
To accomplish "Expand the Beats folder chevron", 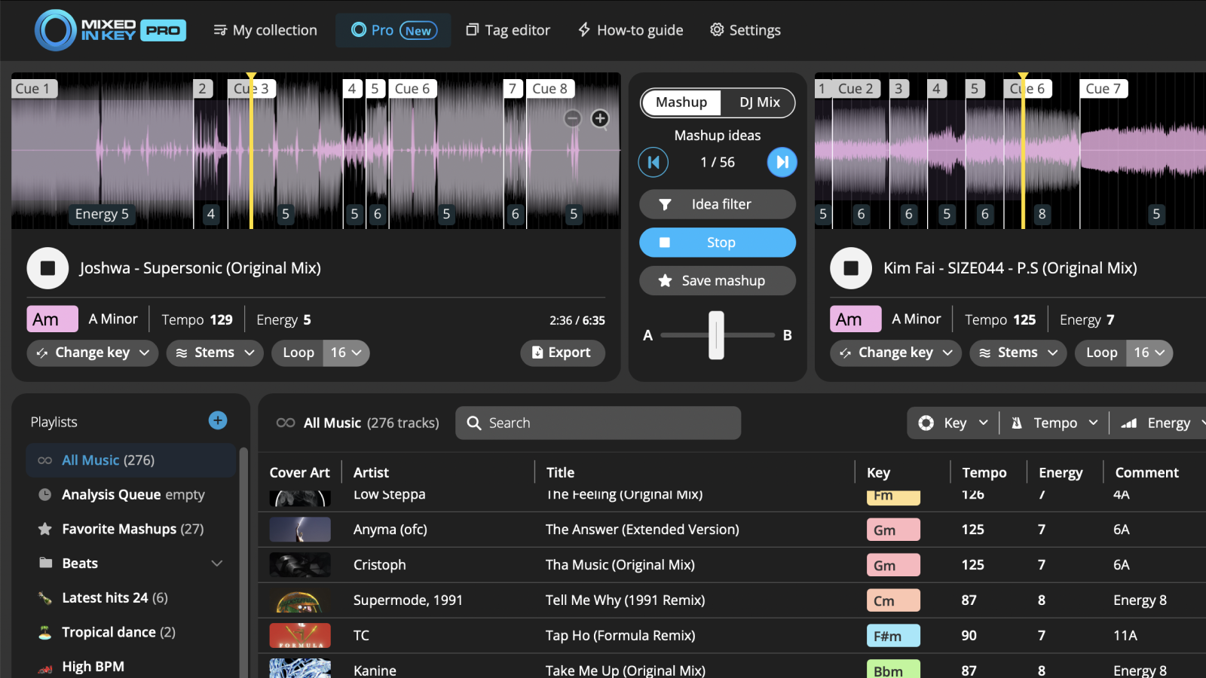I will (x=217, y=563).
